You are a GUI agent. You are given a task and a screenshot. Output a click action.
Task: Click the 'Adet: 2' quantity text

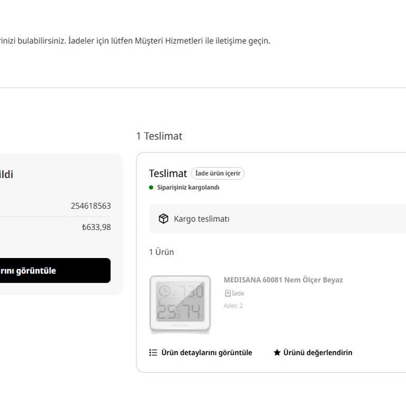pos(233,306)
